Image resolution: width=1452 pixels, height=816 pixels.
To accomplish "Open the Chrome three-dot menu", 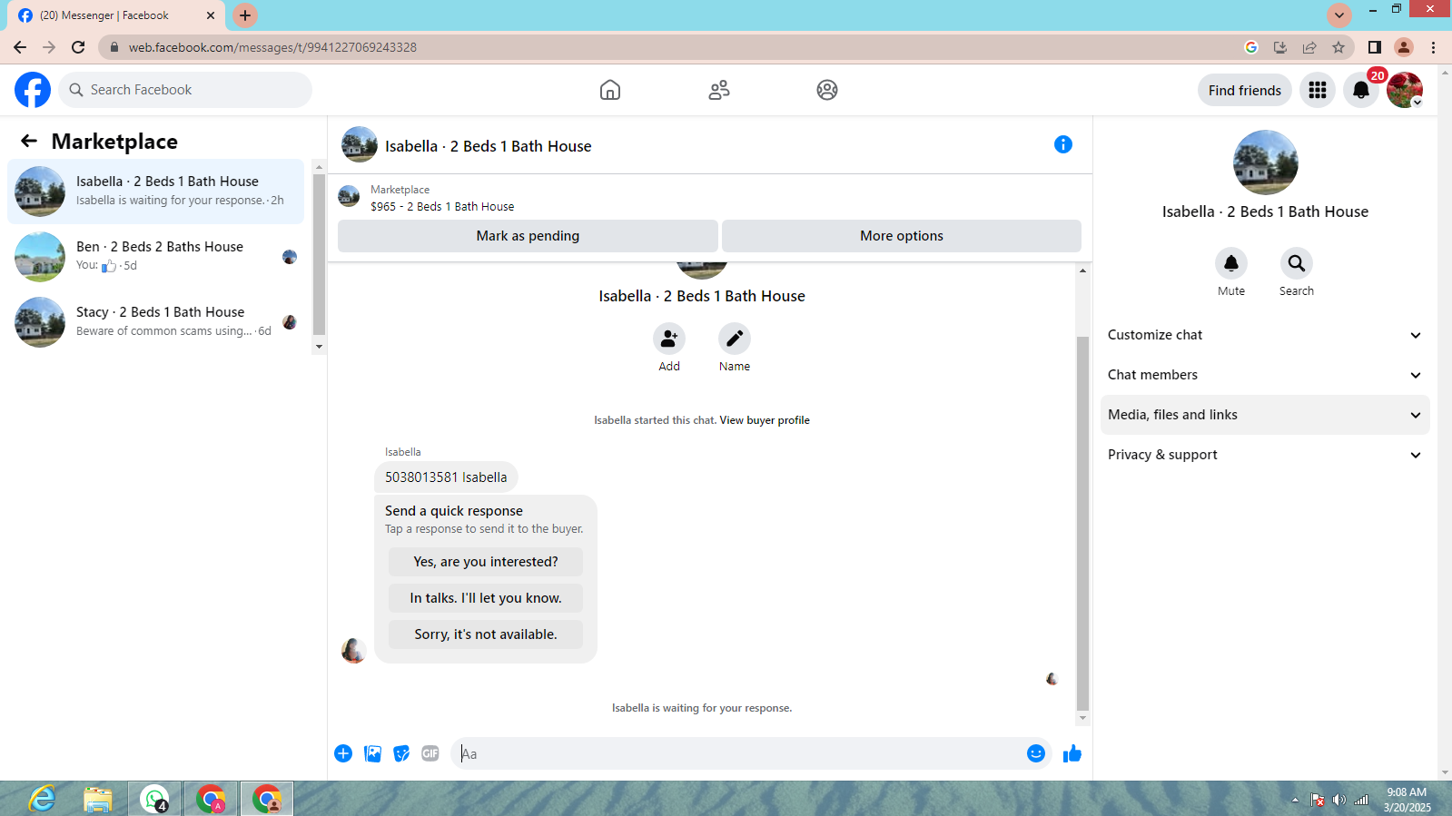I will point(1434,47).
